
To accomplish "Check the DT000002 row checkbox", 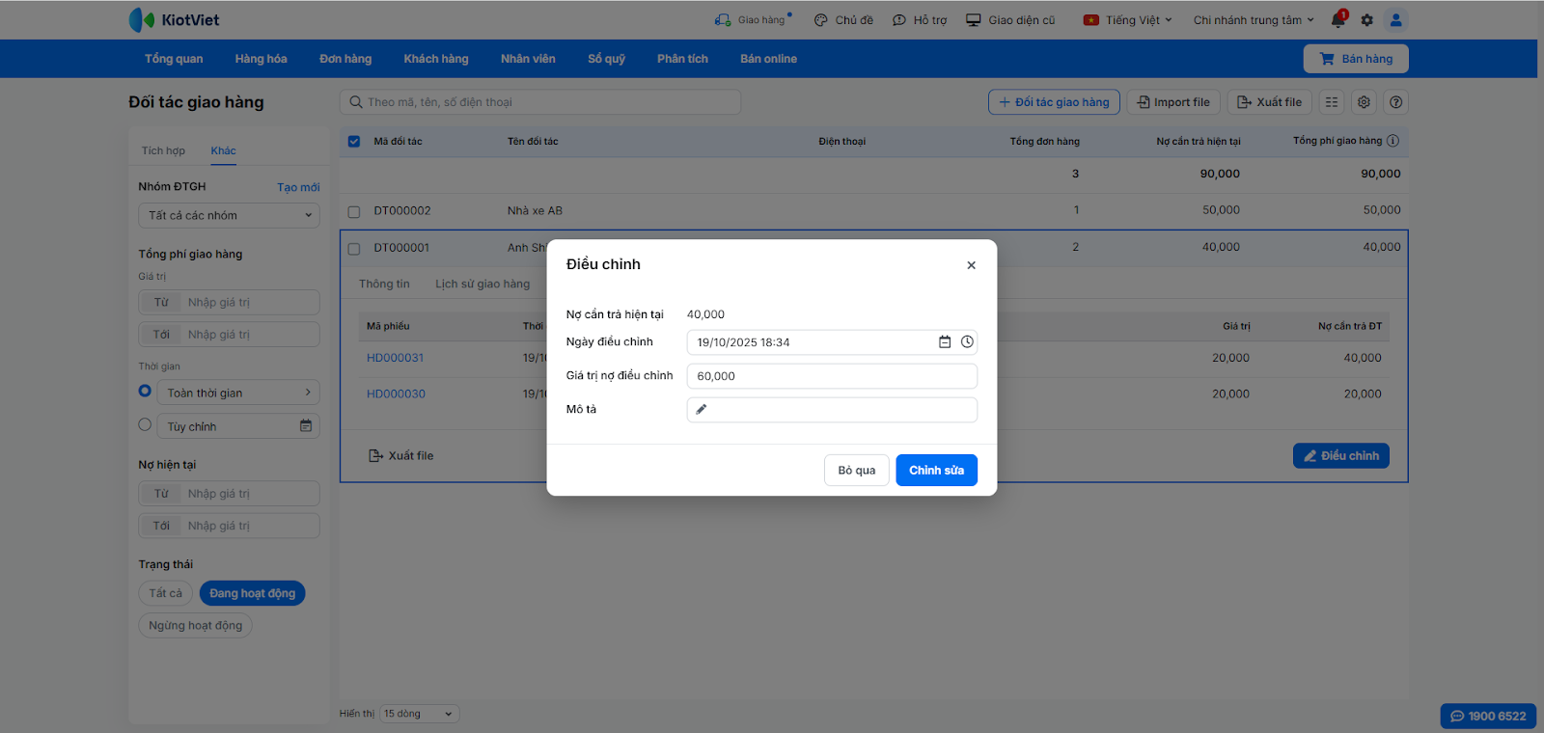I will (x=354, y=211).
